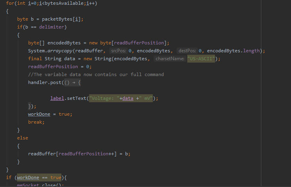
Task: Click the "Voltage: " string literal
Action: tap(104, 98)
